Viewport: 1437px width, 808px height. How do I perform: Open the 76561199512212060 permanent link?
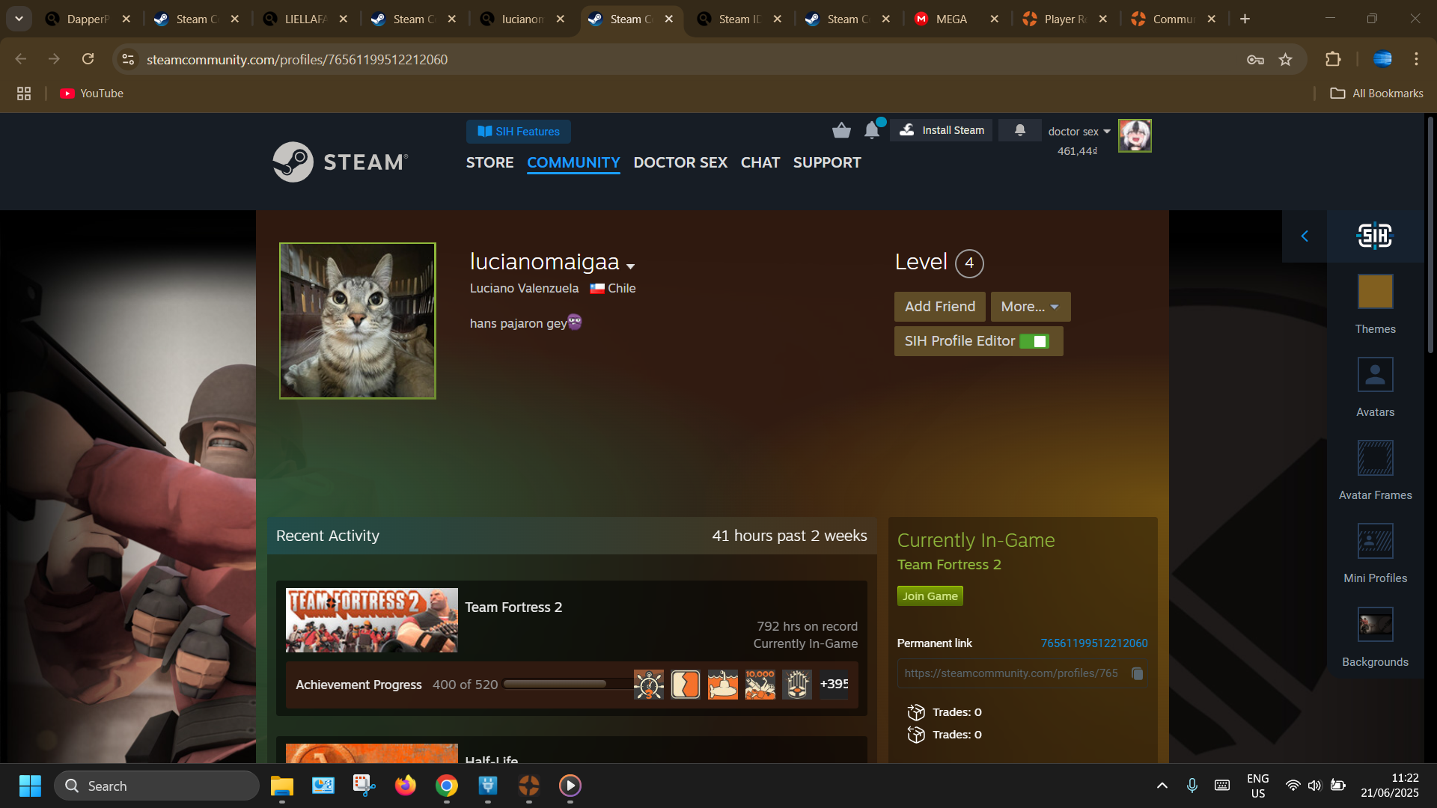point(1093,643)
